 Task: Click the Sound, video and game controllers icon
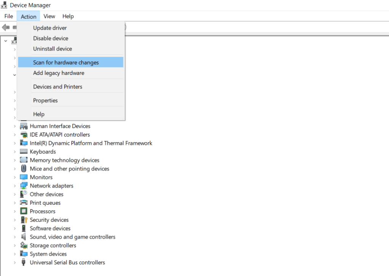[x=24, y=237]
